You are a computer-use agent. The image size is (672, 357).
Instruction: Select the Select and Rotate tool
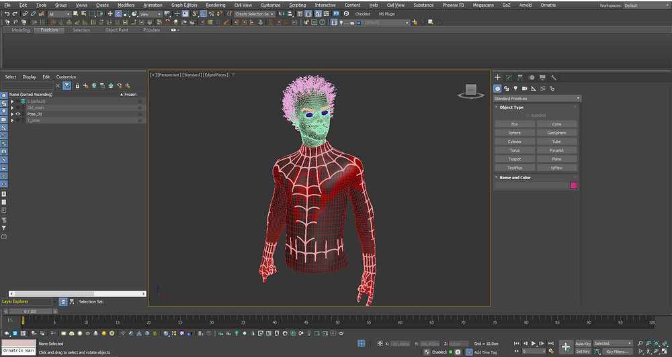coord(118,14)
